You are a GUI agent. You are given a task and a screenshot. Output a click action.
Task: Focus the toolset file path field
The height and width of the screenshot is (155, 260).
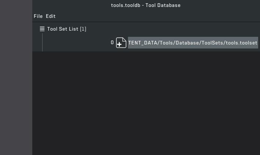[193, 43]
